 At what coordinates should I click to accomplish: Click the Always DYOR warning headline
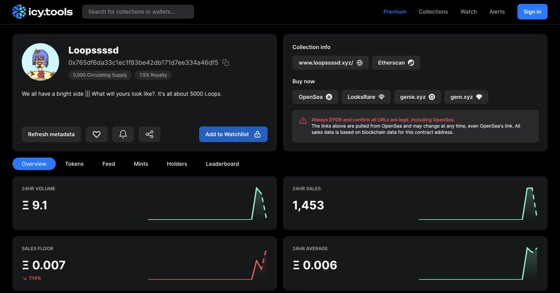click(x=383, y=120)
